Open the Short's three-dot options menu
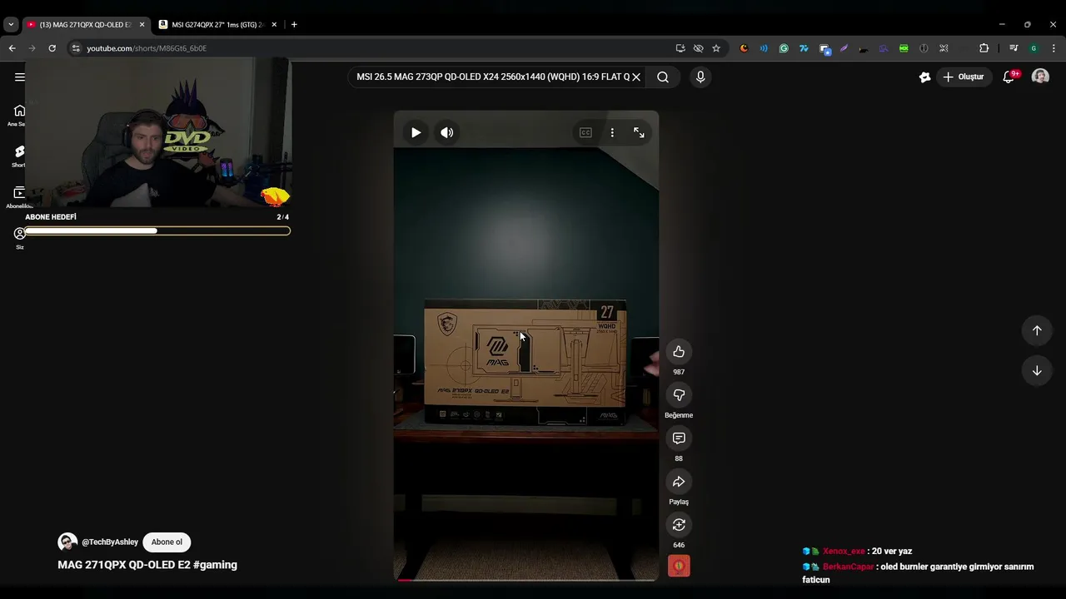The image size is (1066, 599). [612, 132]
